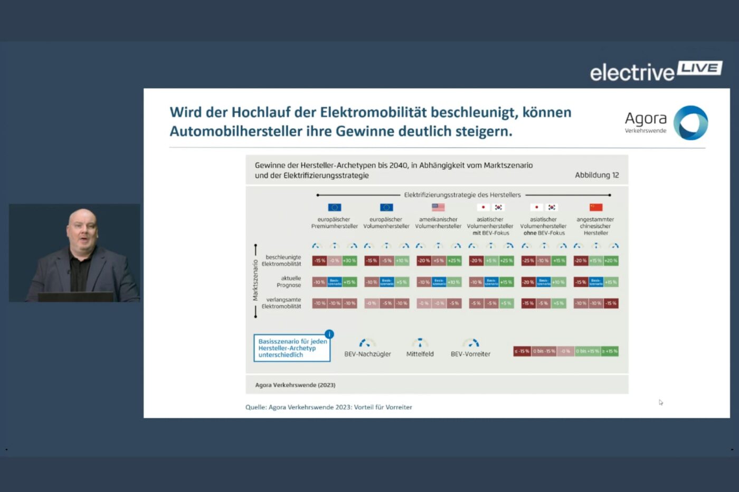The height and width of the screenshot is (492, 739).
Task: Click the speaker video thumbnail
Action: click(x=74, y=253)
